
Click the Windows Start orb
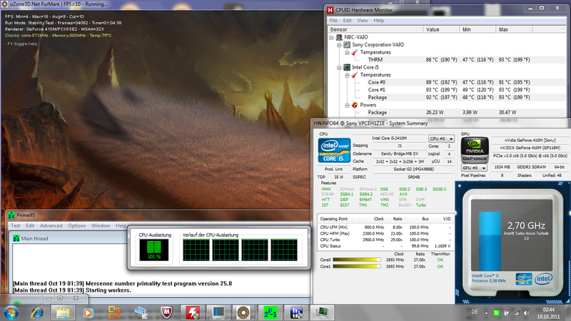point(12,312)
